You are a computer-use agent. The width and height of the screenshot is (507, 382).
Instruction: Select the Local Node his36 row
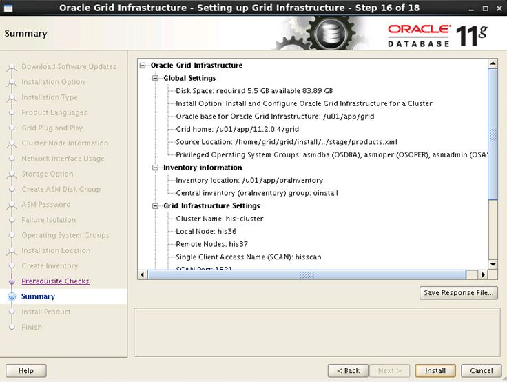206,232
